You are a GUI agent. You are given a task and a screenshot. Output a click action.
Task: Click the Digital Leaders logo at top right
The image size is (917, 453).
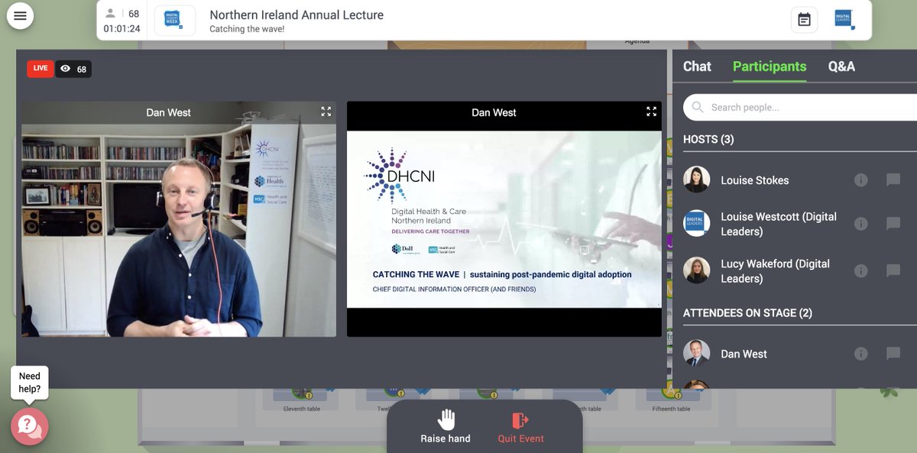(844, 19)
